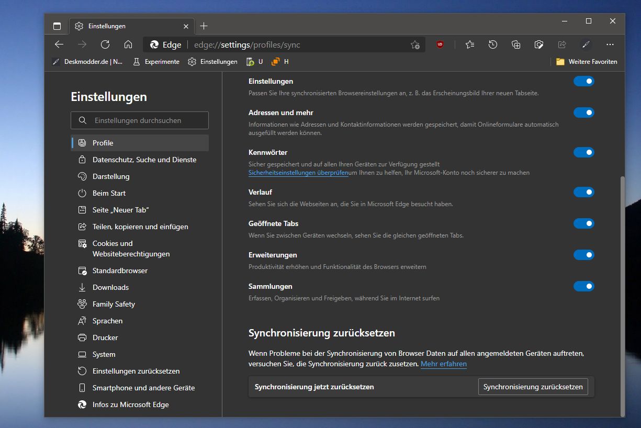Viewport: 641px width, 428px height.
Task: Close the Einstellungen tab
Action: coord(186,26)
